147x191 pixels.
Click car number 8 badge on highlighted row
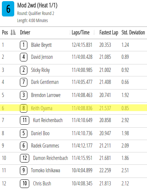(24, 108)
